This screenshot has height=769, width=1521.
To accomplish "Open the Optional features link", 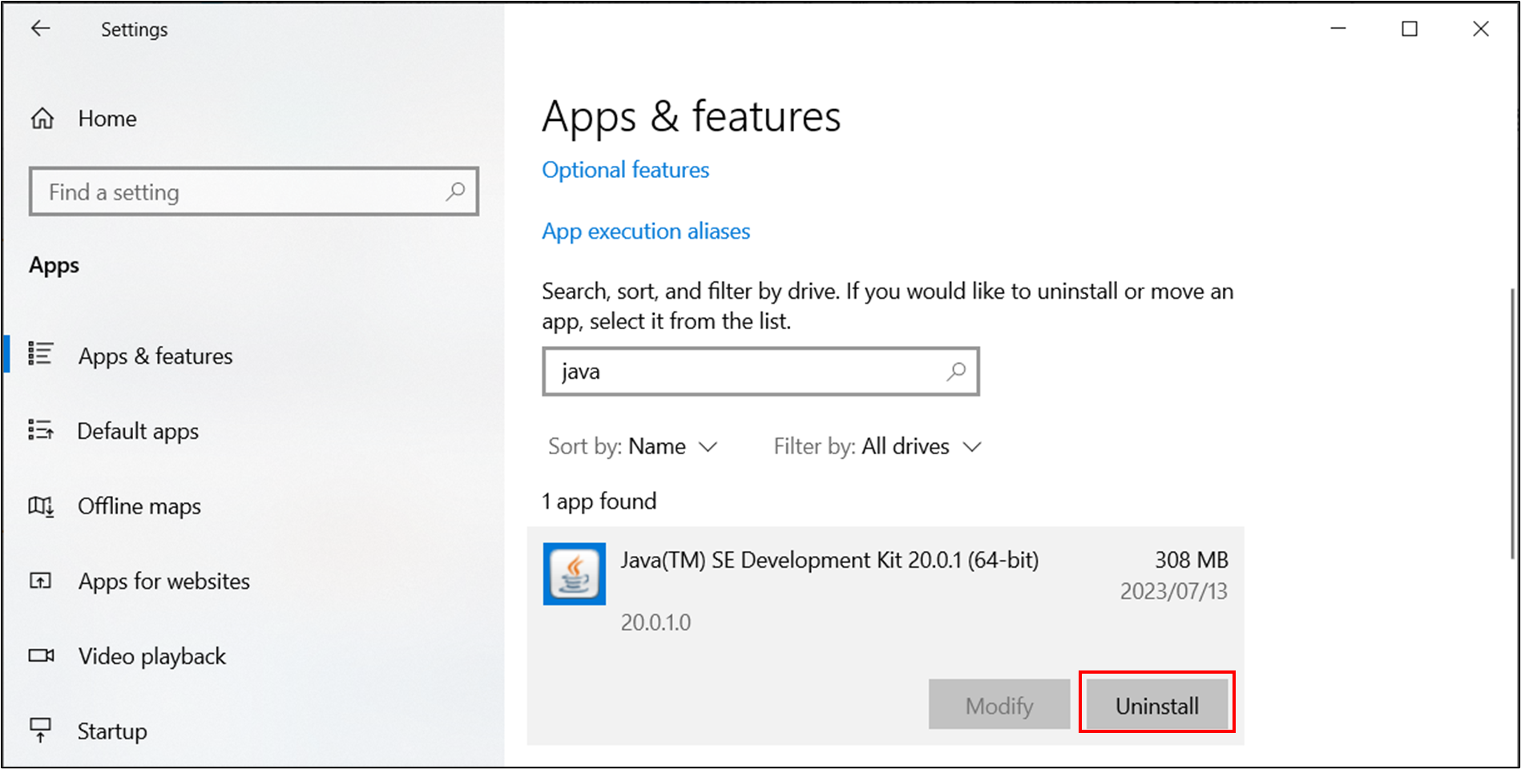I will (x=625, y=169).
